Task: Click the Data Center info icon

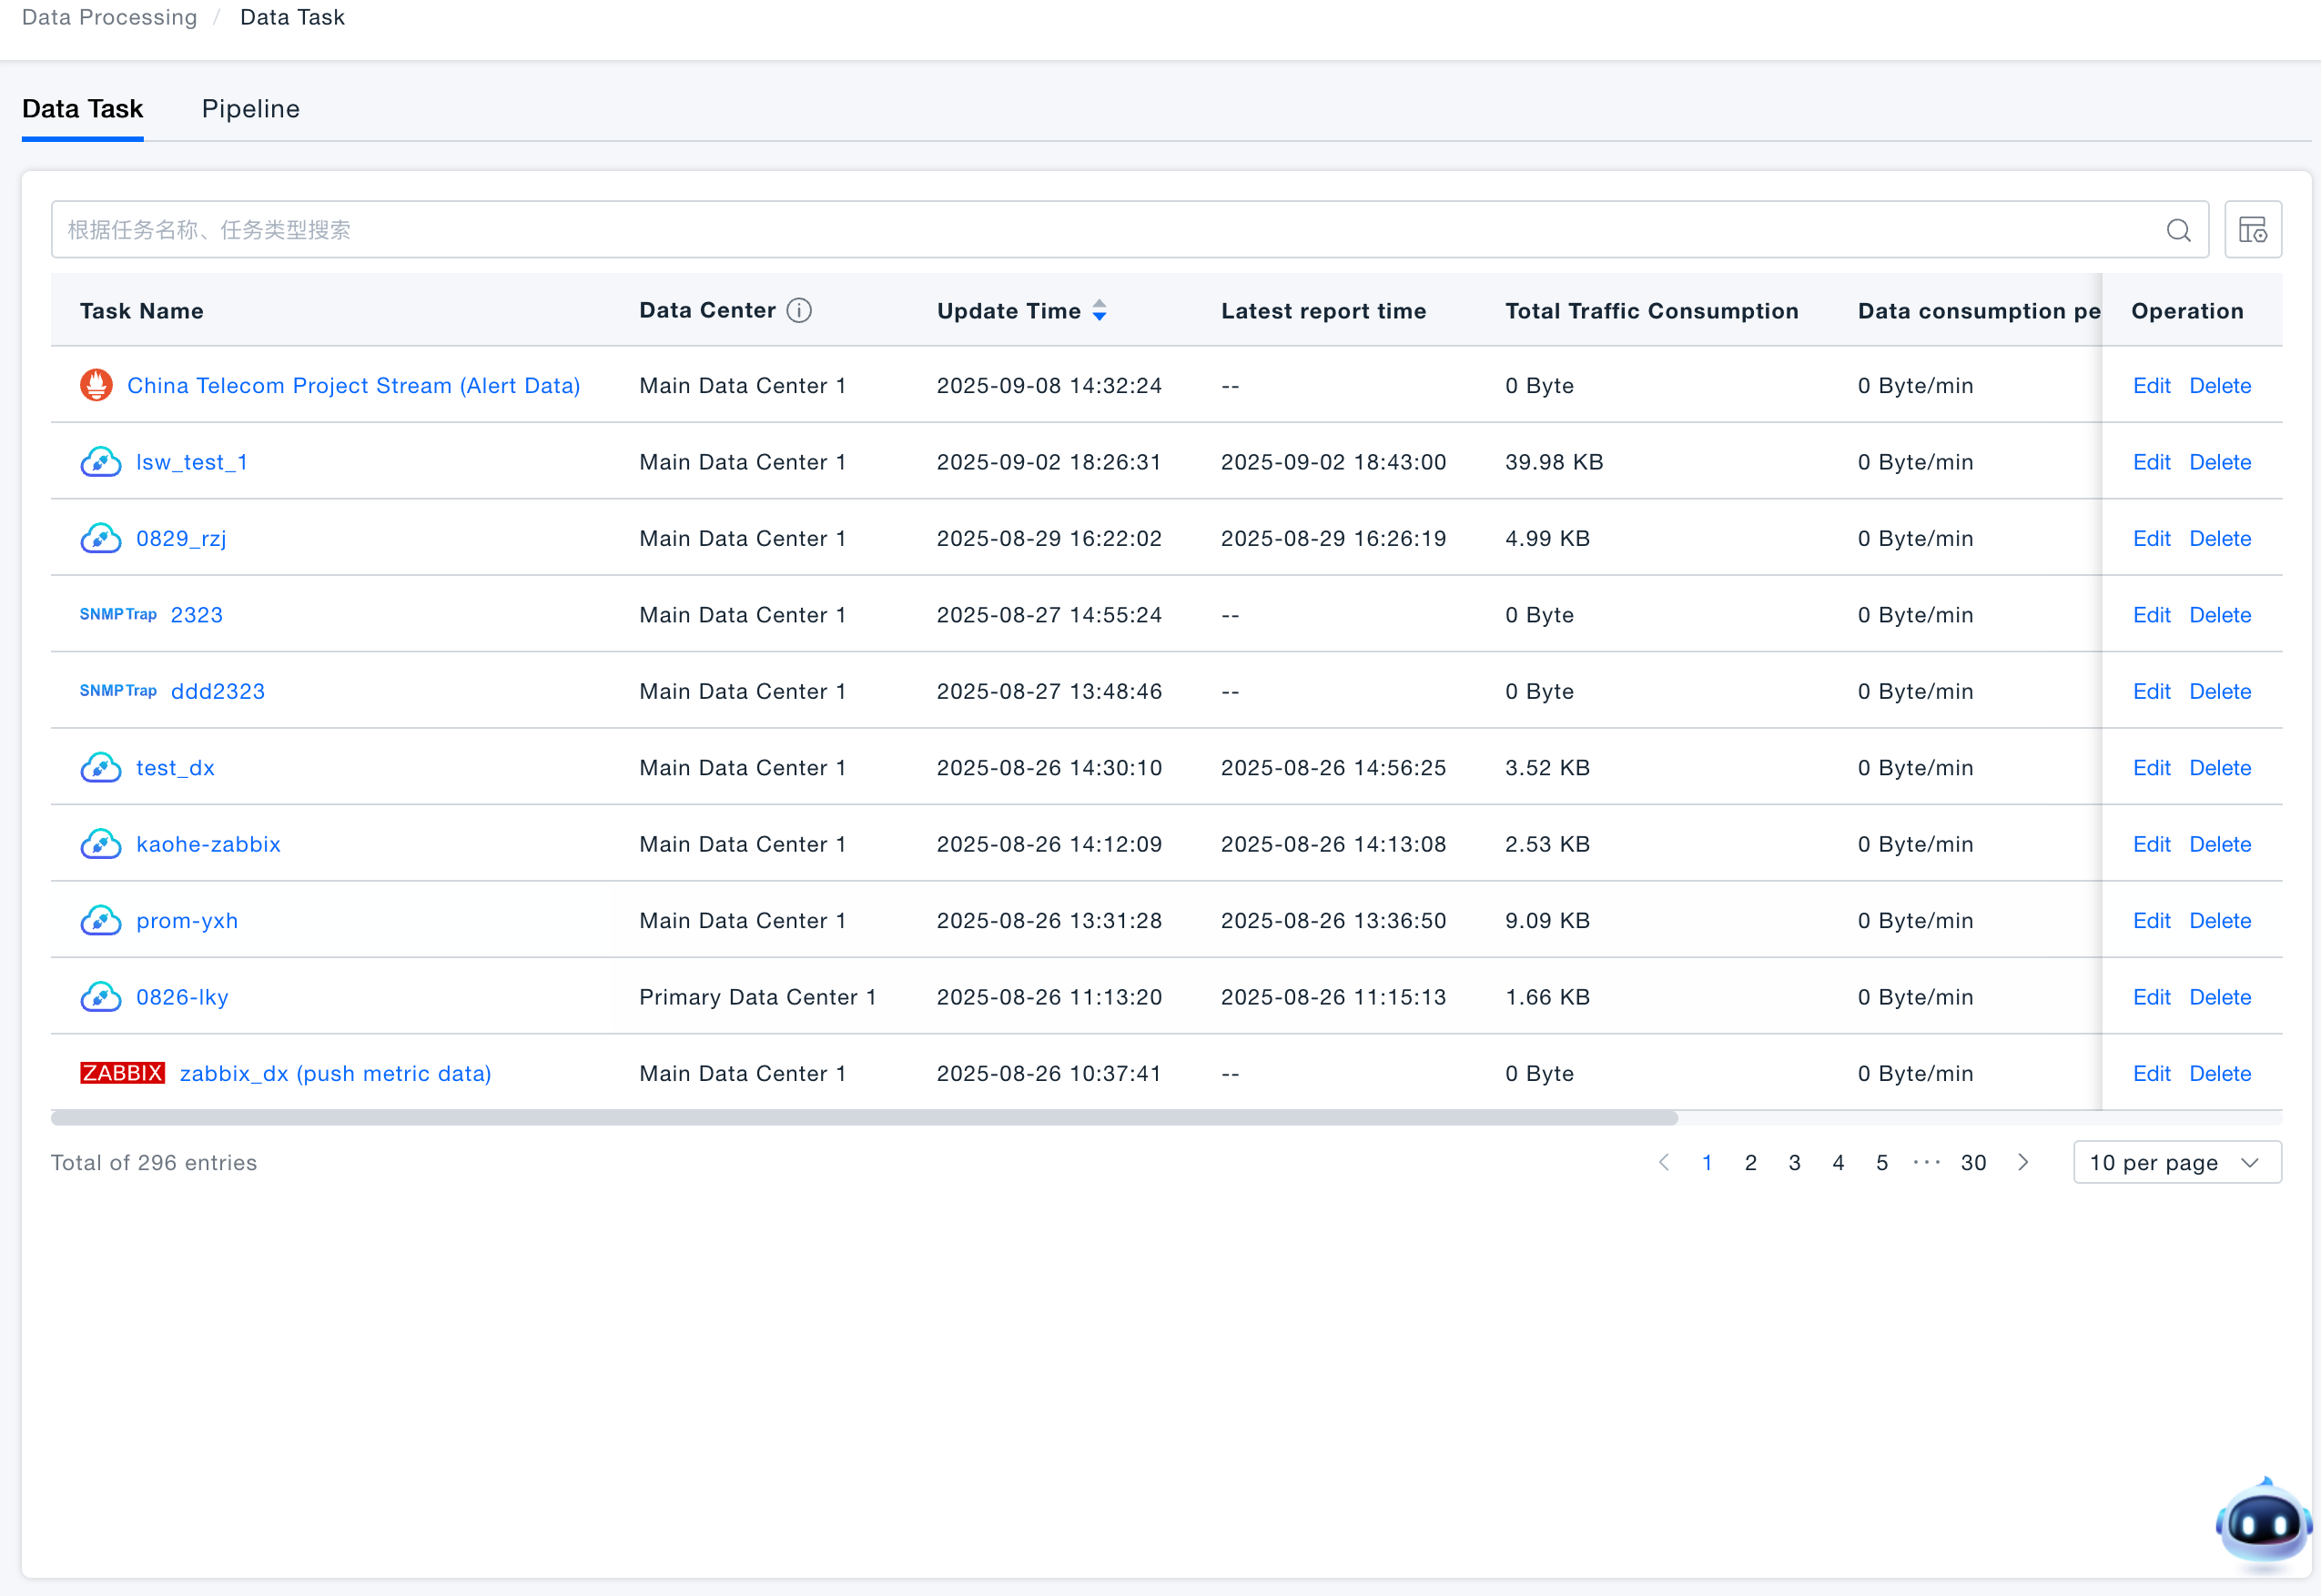Action: [x=798, y=311]
